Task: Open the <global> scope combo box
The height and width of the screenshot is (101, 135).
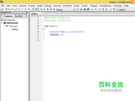Action: pos(126,10)
